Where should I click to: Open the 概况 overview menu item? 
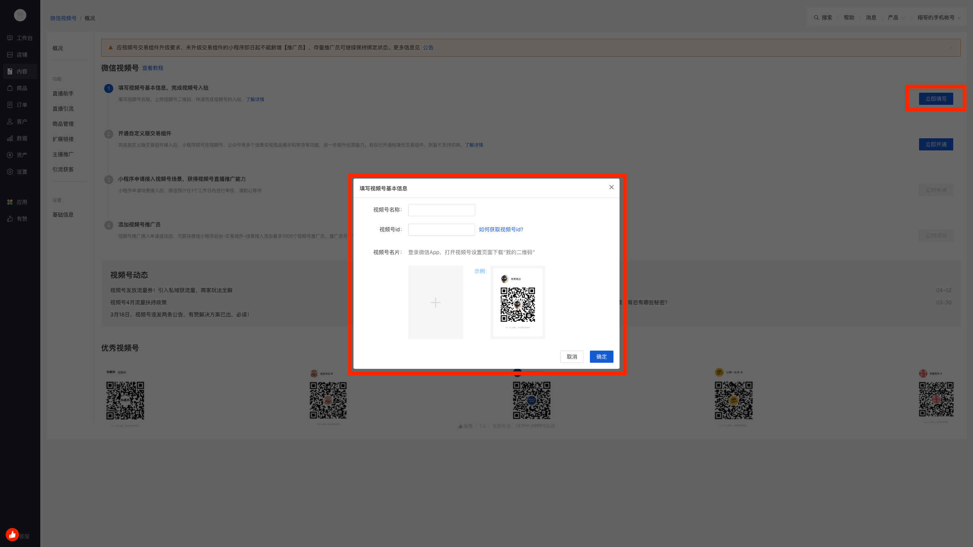point(58,48)
